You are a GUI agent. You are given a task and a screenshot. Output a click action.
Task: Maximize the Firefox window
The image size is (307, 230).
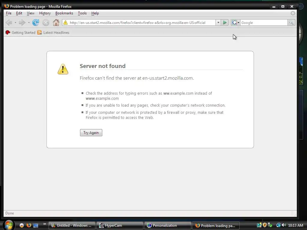click(283, 7)
